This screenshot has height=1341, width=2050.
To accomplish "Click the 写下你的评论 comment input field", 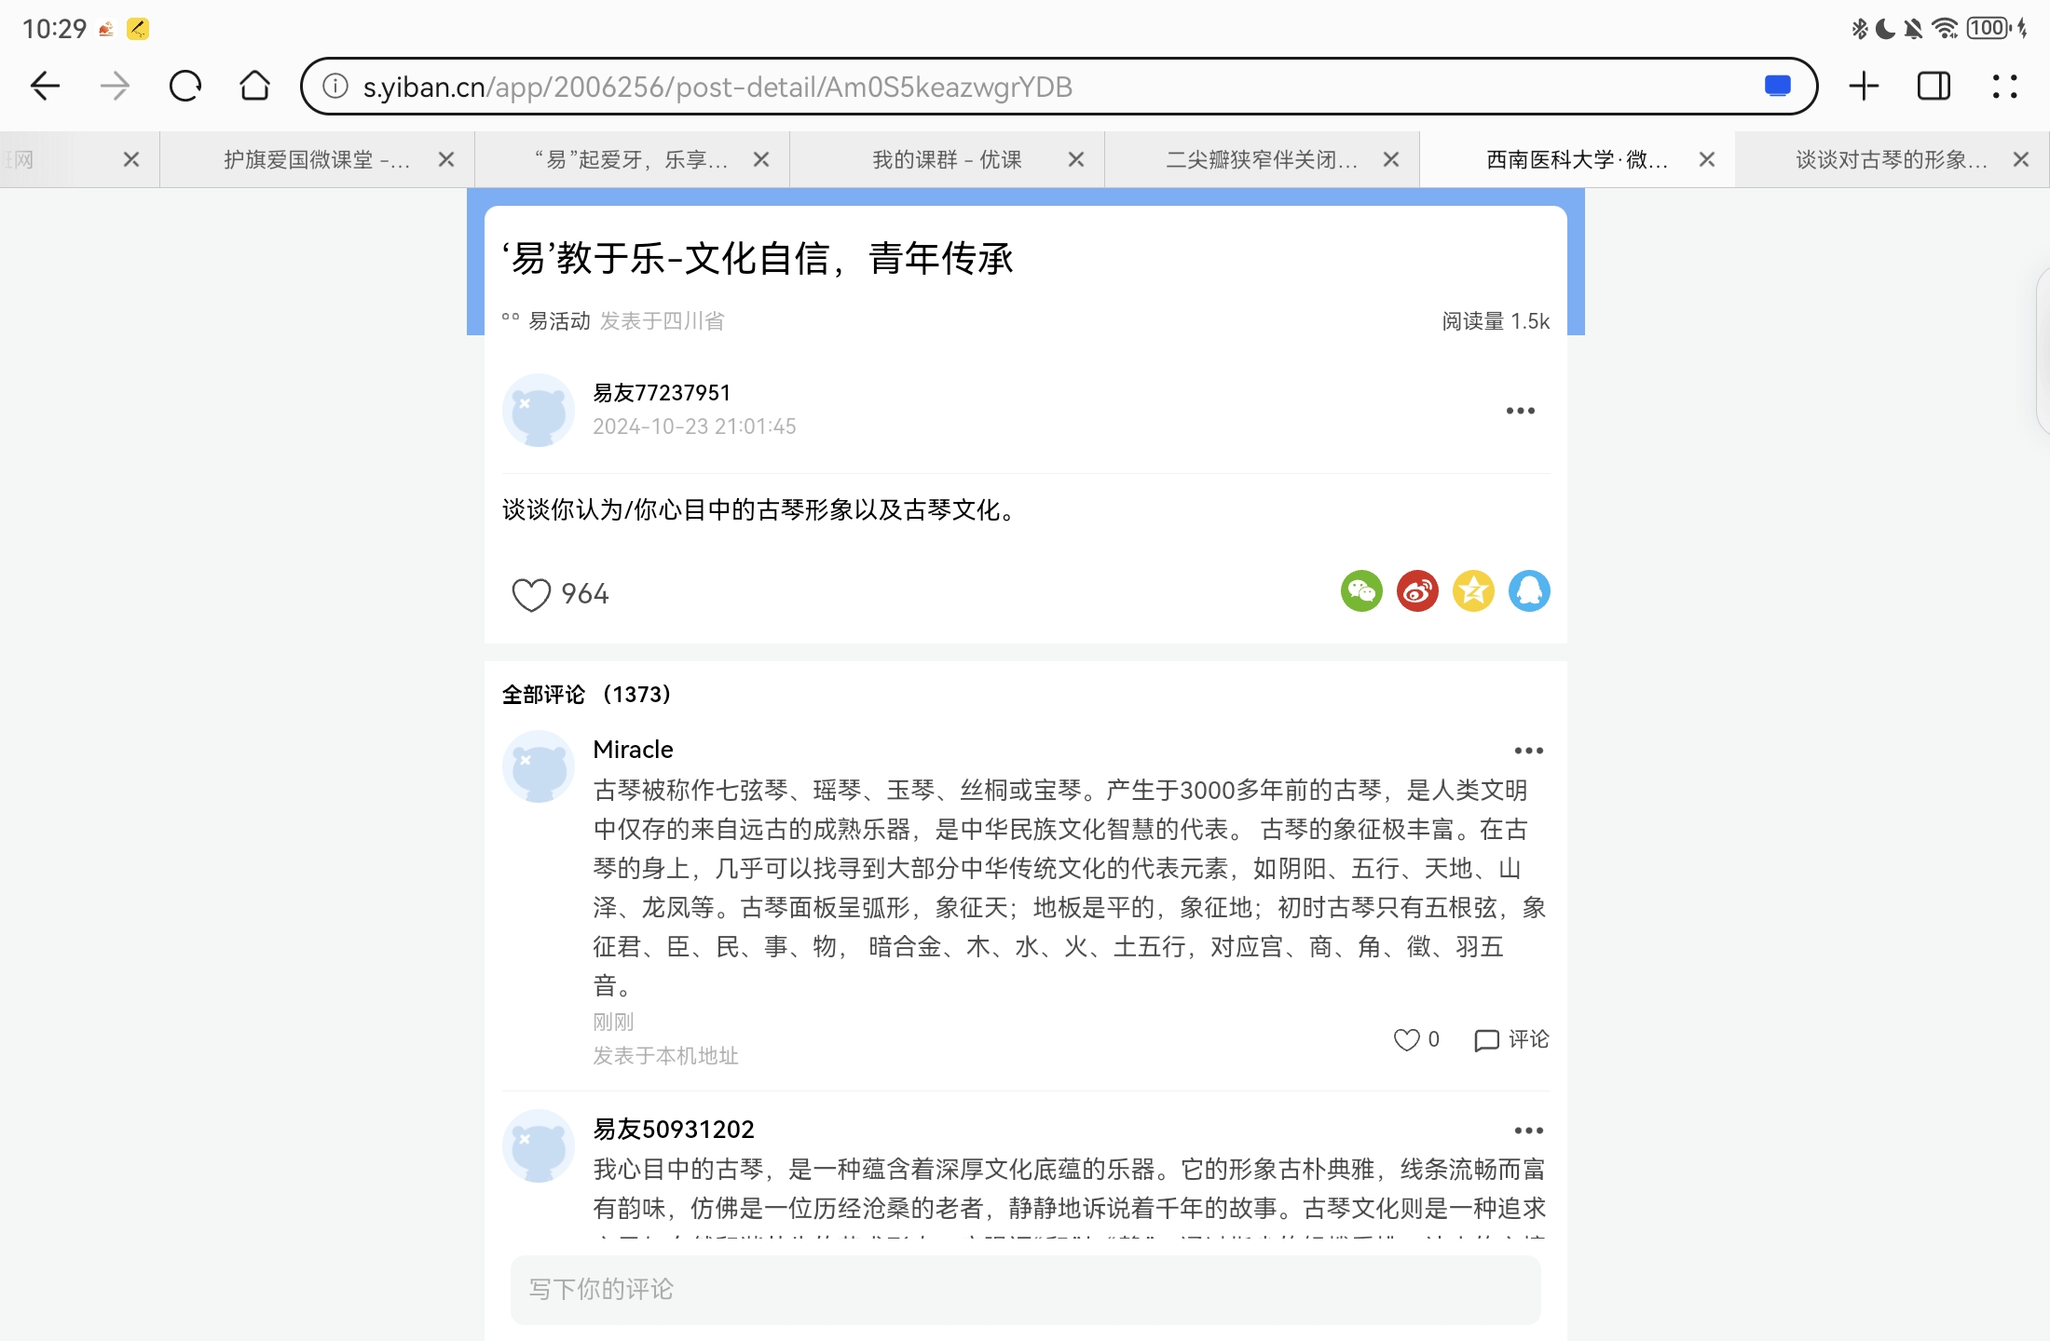I will tap(1025, 1290).
